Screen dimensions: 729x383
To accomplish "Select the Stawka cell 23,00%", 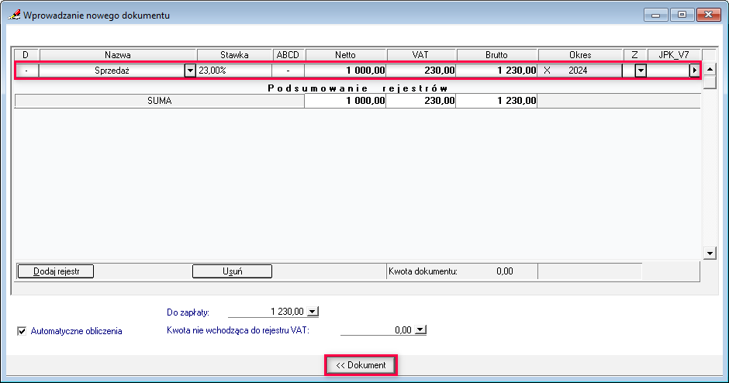I will (x=234, y=71).
